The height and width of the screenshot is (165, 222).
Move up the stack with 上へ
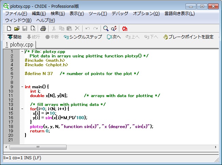click(x=132, y=37)
